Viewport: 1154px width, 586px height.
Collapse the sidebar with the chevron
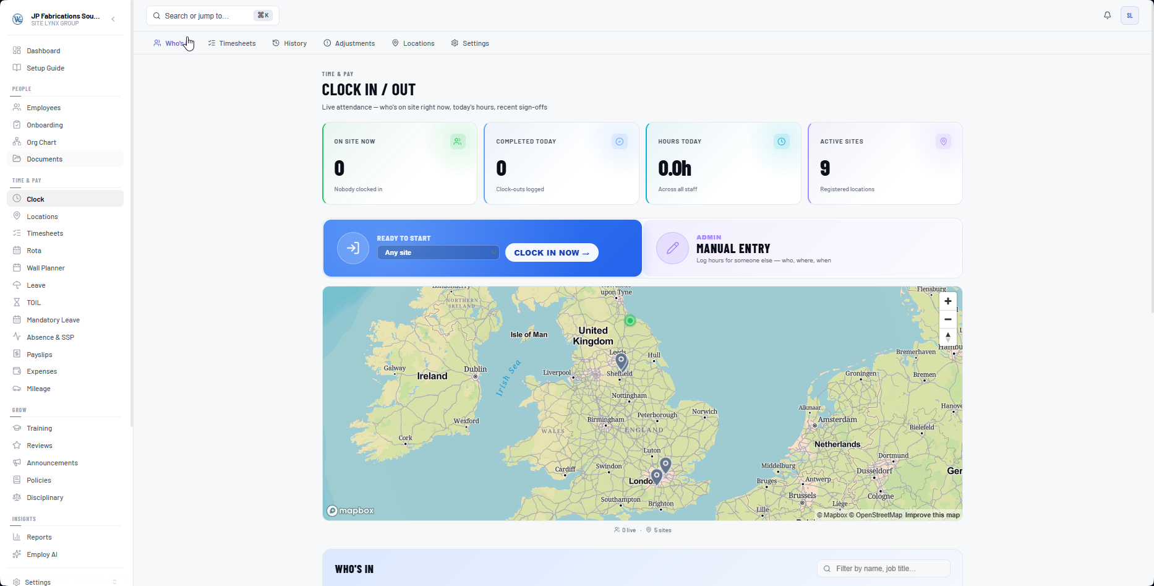113,19
